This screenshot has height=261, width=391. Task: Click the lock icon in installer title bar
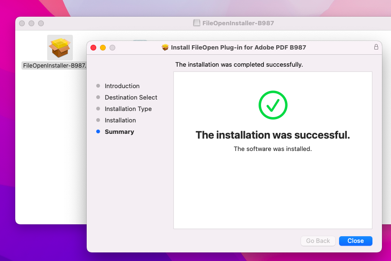(376, 47)
